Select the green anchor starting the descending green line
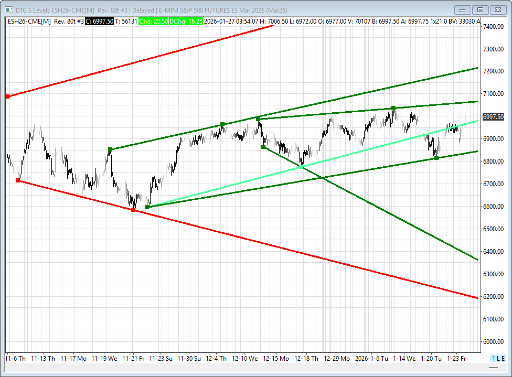This screenshot has width=512, height=377. pos(263,147)
